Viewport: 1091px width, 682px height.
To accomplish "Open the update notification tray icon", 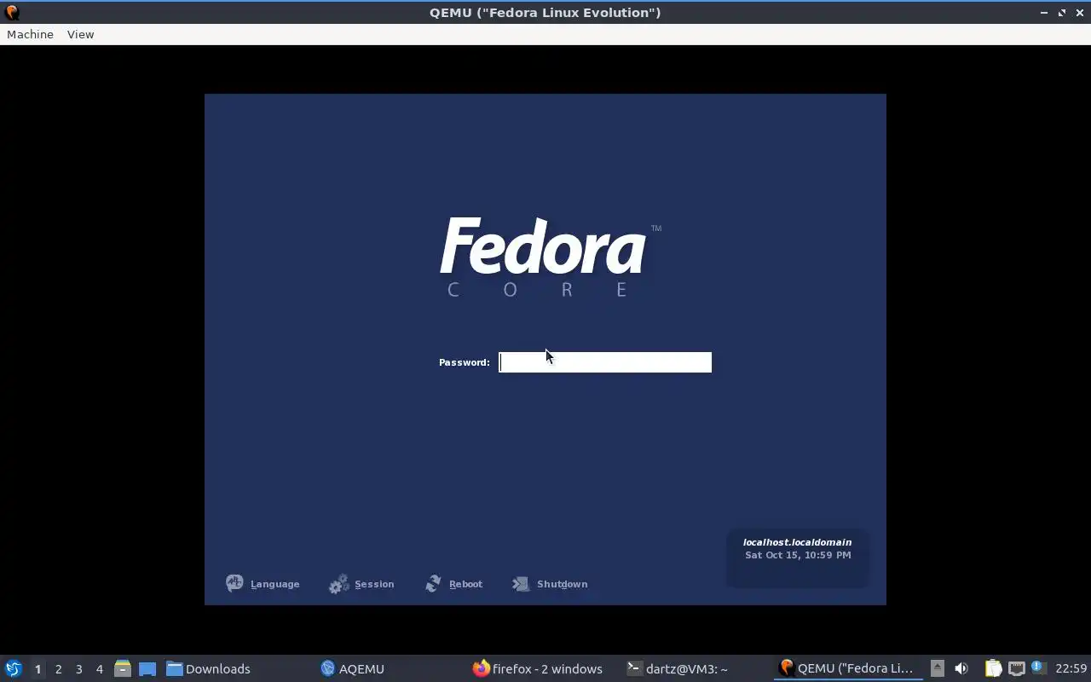I will click(1038, 668).
